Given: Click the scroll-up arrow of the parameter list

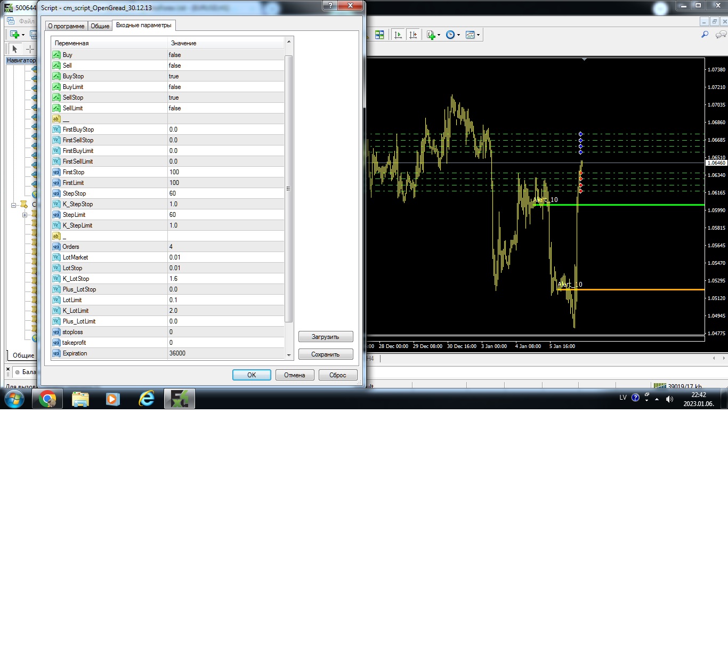Looking at the screenshot, I should tap(289, 42).
